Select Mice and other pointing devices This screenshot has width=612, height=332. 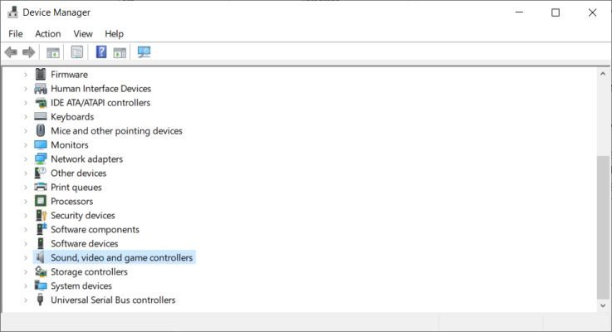coord(116,131)
